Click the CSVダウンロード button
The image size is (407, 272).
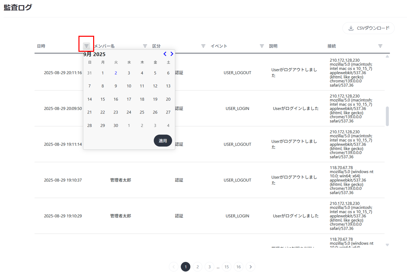pyautogui.click(x=369, y=28)
